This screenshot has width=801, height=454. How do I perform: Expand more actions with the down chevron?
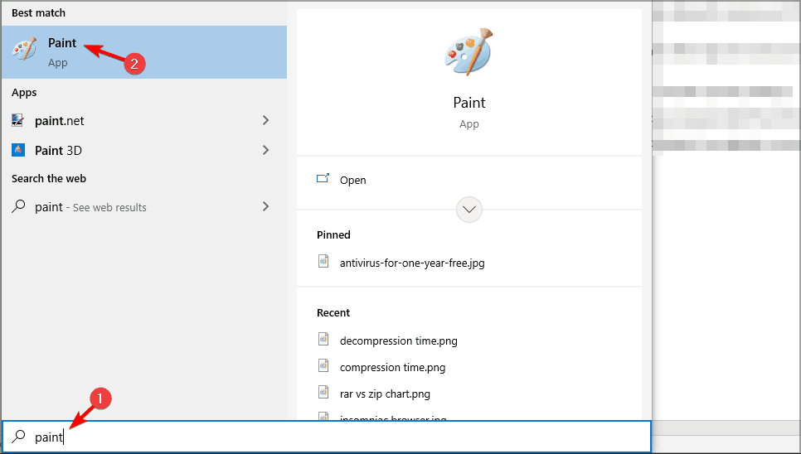[469, 210]
